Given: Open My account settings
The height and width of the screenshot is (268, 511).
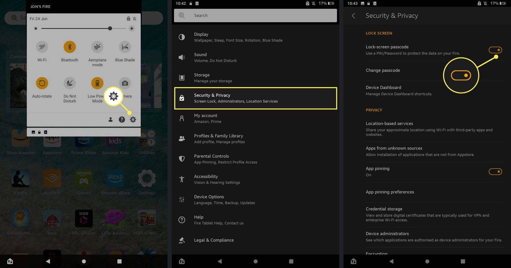Looking at the screenshot, I should click(x=255, y=119).
